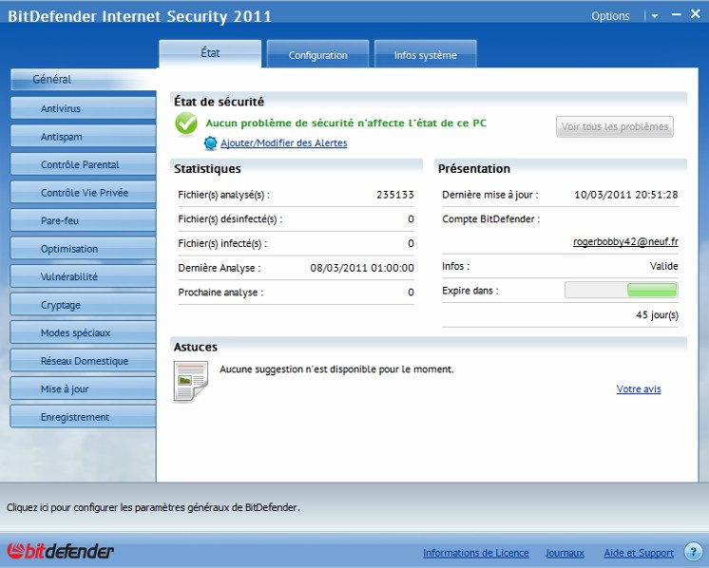
Task: Click 'Aucune suggestion n'est disponible' text
Action: coord(336,369)
